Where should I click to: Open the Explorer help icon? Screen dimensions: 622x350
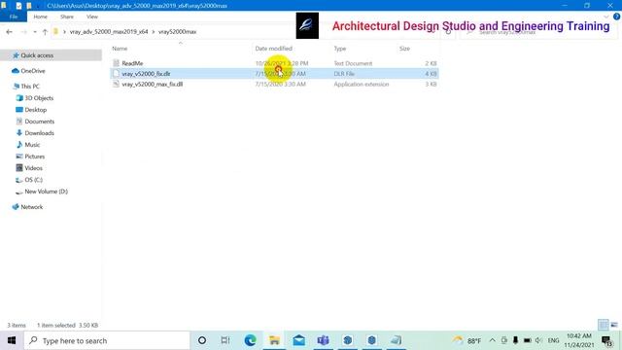pos(616,17)
